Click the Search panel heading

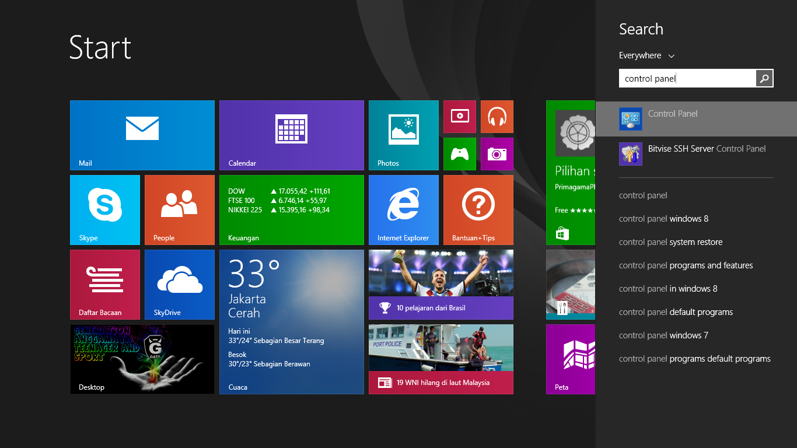click(641, 29)
